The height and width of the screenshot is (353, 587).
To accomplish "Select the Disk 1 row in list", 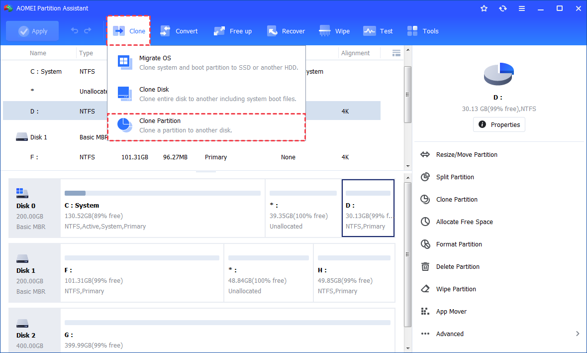I will (x=192, y=137).
